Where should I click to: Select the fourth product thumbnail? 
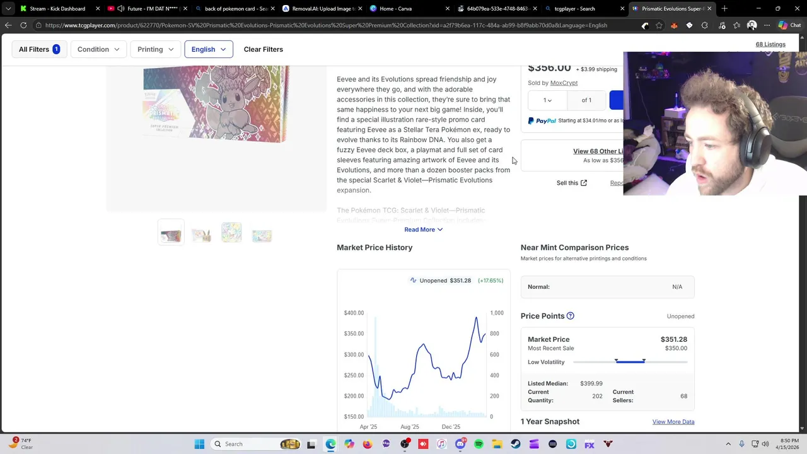pos(262,233)
